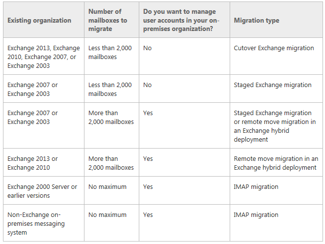Click the No answer in the Cutover row

click(147, 48)
